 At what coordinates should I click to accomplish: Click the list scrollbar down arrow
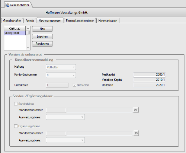(28, 48)
